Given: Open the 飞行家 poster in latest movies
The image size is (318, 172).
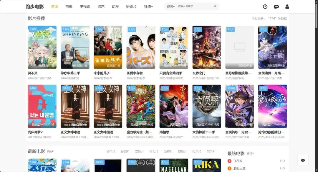Looking at the screenshot, I should [x=42, y=165].
